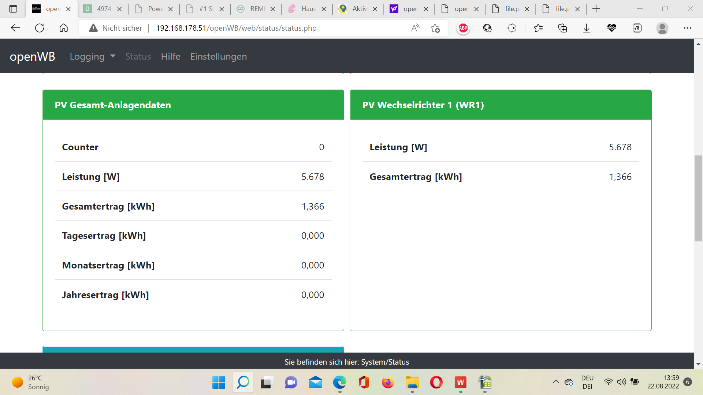Open the AdBlock Plus extension icon
Screen dimensions: 703x395
point(463,28)
